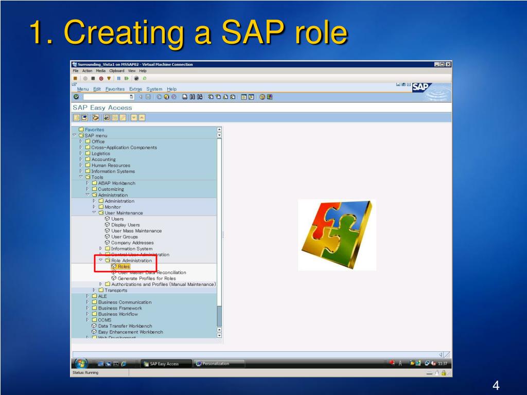Select User Mass Maintenance item
Screen dimensions: 527x395
133,231
